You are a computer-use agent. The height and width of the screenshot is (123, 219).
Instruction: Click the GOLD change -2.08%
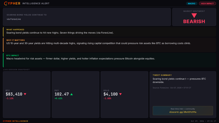[x=107, y=98]
